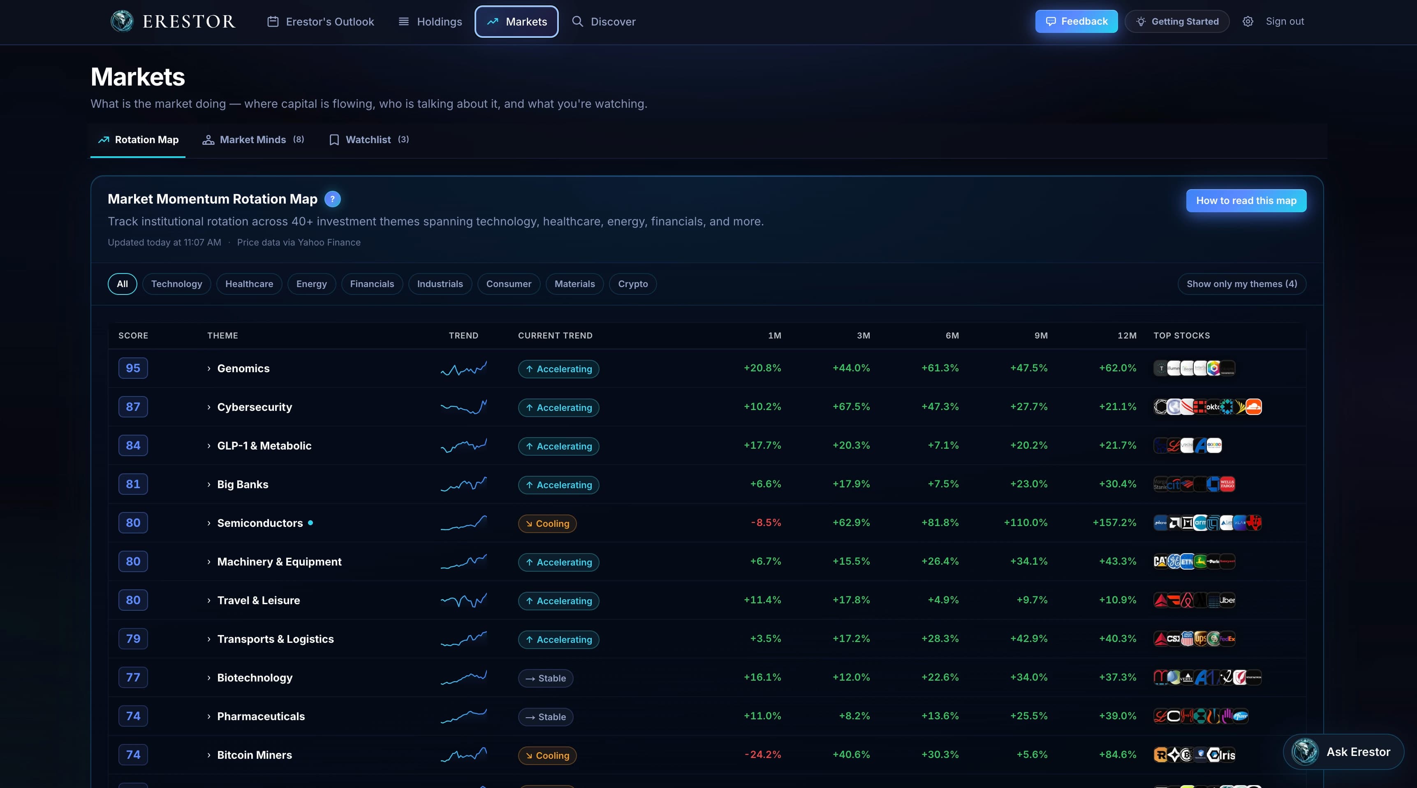Image resolution: width=1417 pixels, height=788 pixels.
Task: Expand the Genomics theme row
Action: pyautogui.click(x=209, y=369)
